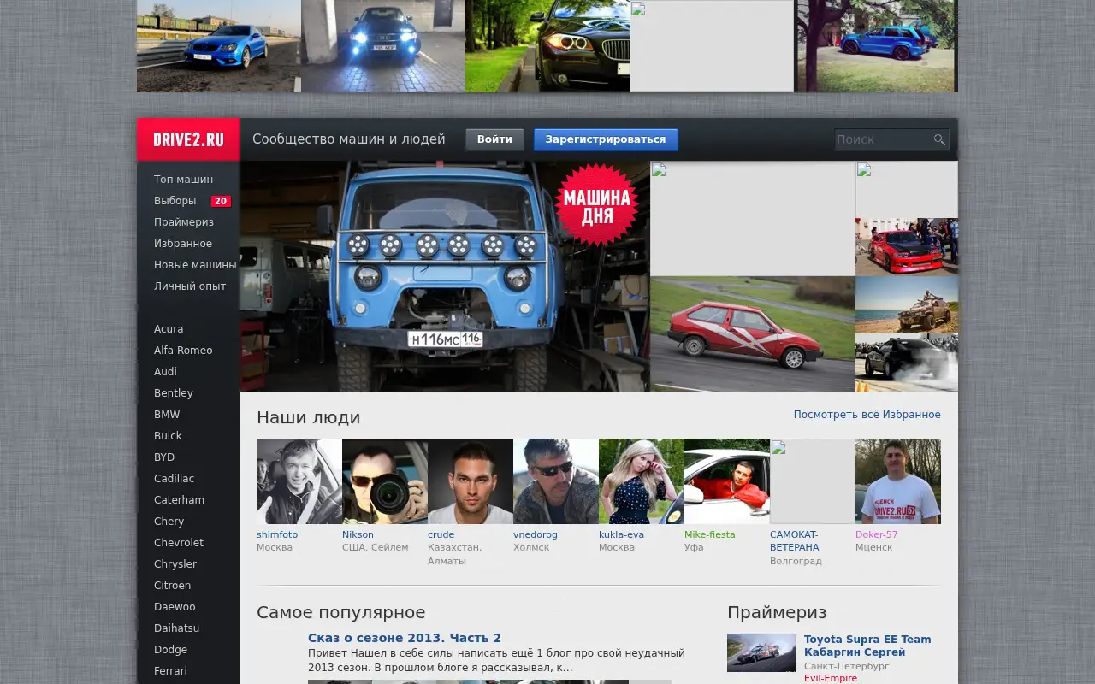Open the Toyota Supra drift thumbnail

[x=761, y=652]
